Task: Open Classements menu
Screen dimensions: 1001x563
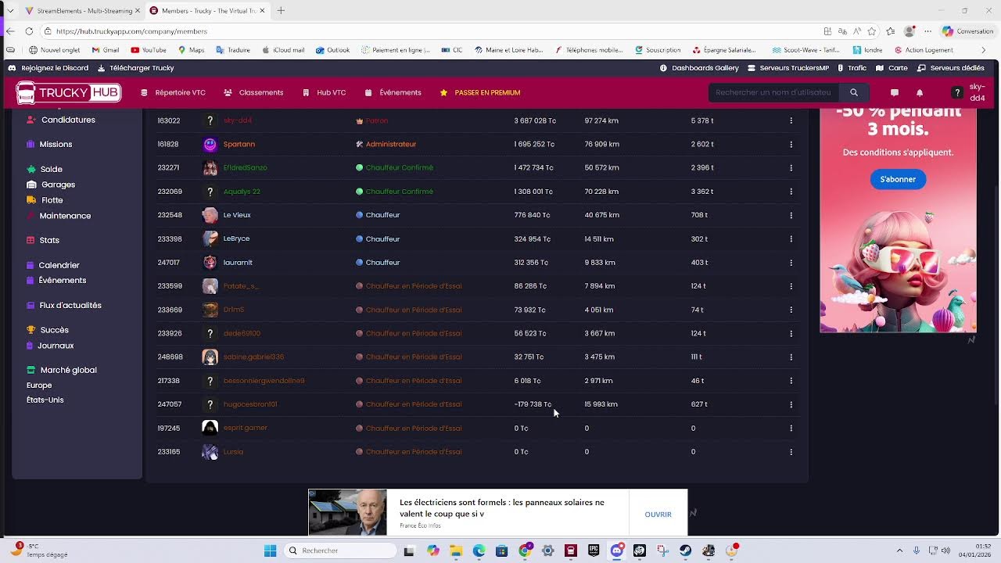Action: click(x=253, y=92)
